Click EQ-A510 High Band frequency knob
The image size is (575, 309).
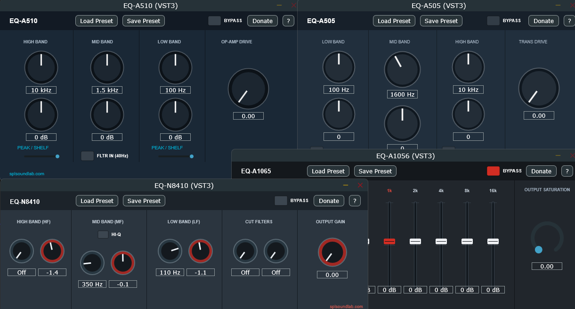point(41,67)
